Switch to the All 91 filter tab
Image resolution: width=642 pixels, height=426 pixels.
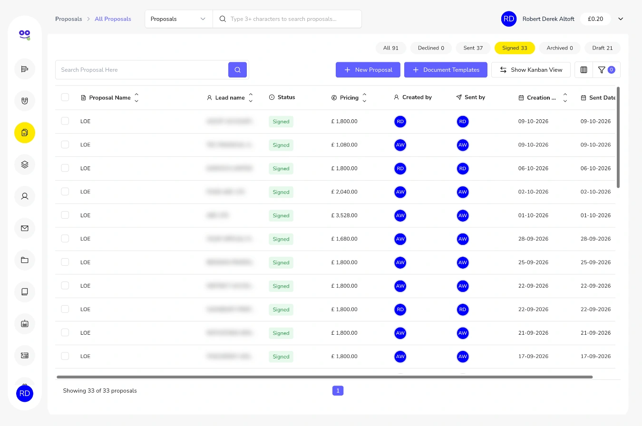click(391, 48)
